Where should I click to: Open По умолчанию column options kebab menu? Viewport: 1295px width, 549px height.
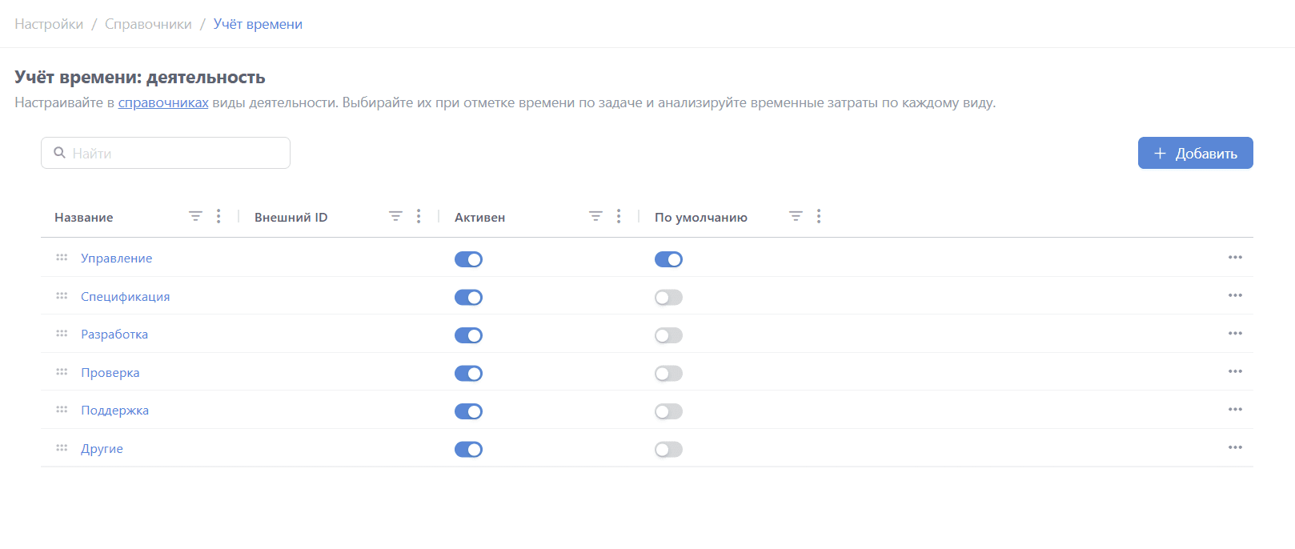(x=819, y=217)
